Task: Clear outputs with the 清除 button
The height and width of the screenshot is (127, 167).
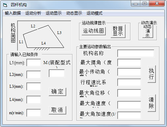Action: pos(152,103)
